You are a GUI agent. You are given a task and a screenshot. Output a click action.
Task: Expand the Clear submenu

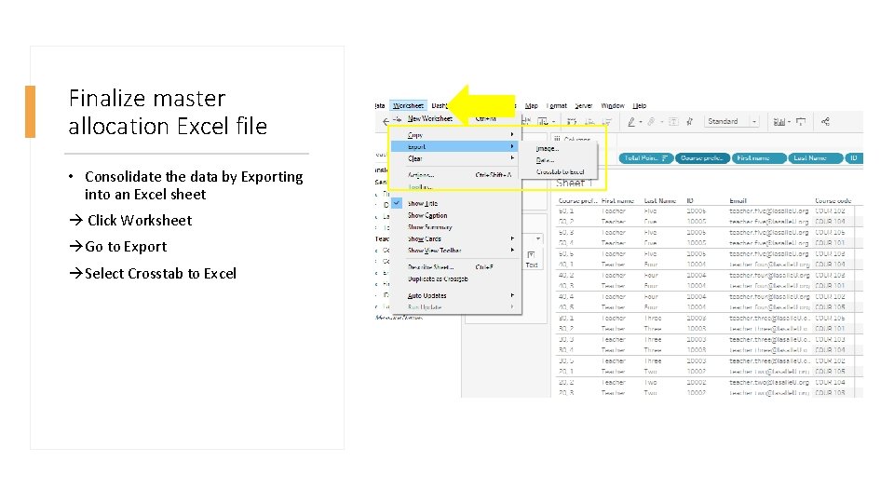coord(455,158)
